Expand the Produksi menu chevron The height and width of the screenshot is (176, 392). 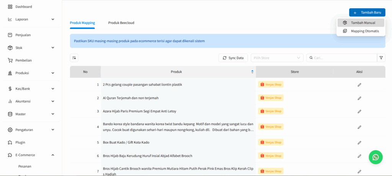[53, 73]
